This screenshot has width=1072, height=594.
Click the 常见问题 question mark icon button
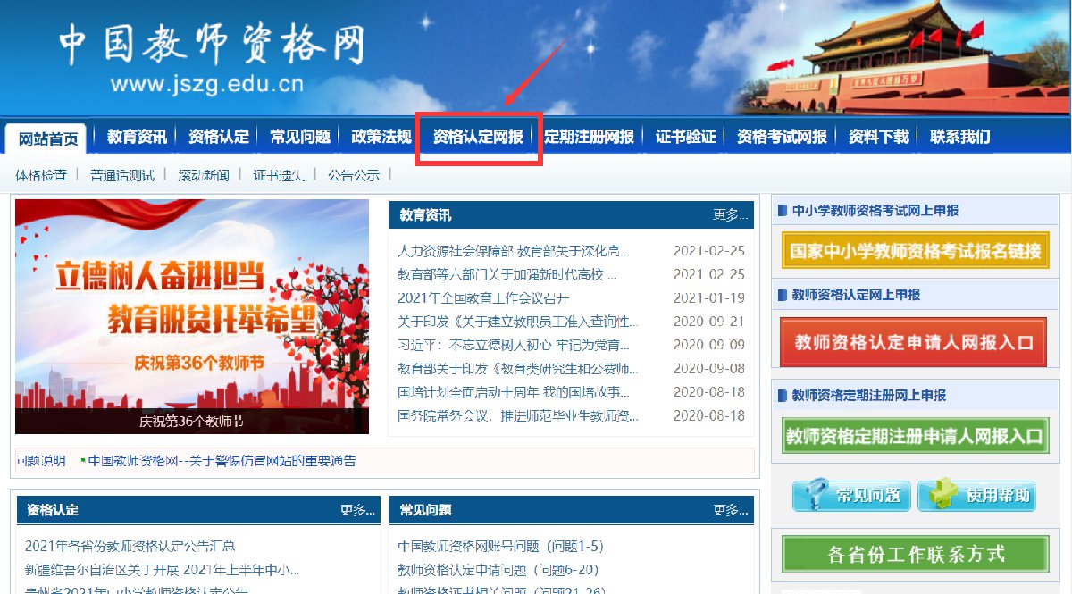850,495
